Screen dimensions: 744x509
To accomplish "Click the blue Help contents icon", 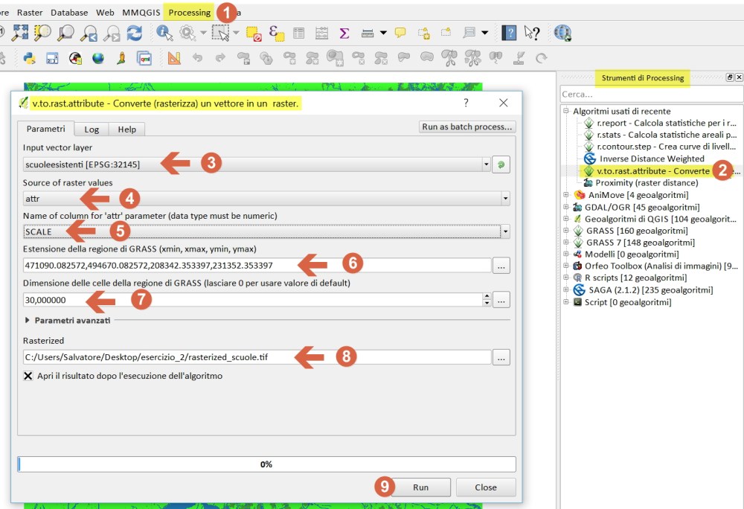I will tap(509, 33).
